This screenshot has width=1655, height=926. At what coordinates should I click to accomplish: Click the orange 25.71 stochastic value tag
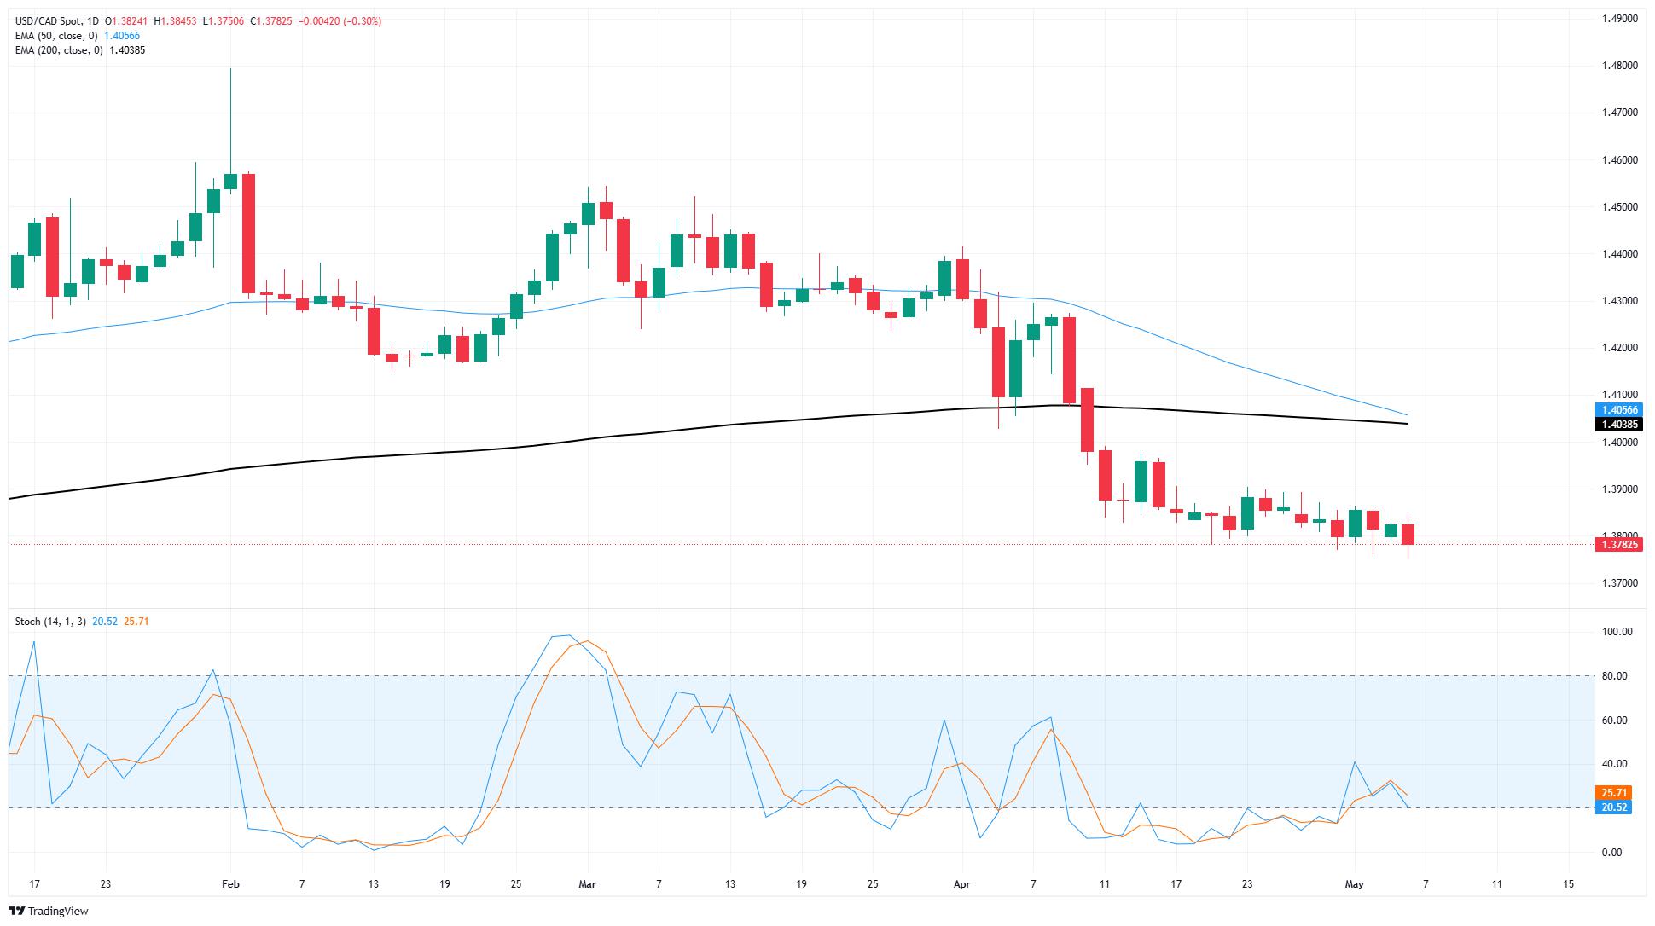point(1612,792)
